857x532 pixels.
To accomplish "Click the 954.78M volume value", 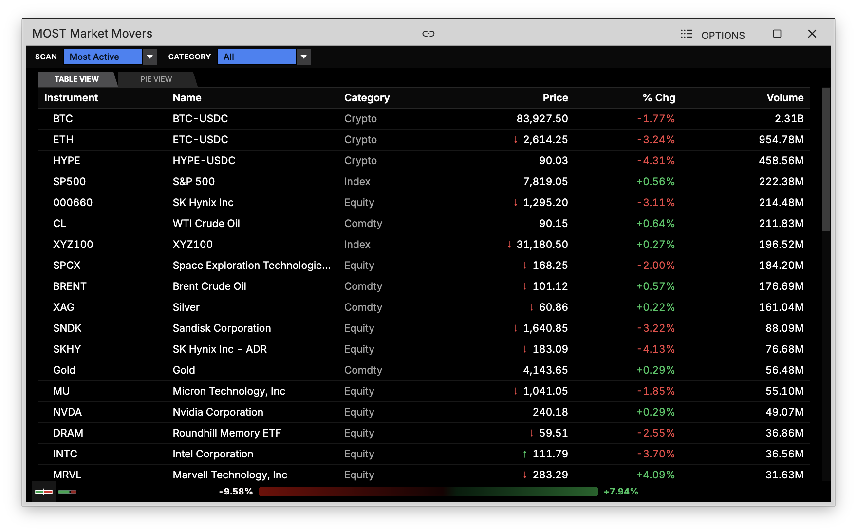I will click(x=781, y=140).
